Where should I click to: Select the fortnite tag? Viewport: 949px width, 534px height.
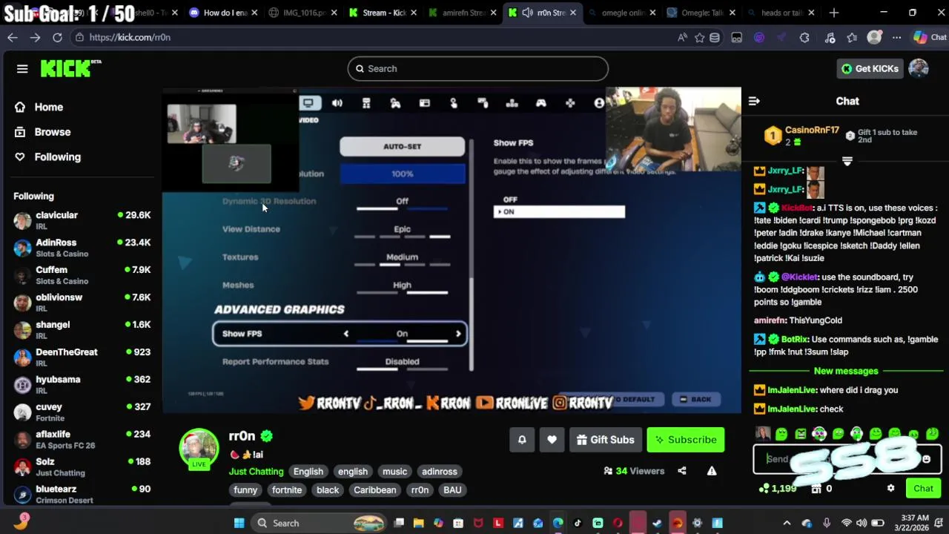[x=287, y=490]
